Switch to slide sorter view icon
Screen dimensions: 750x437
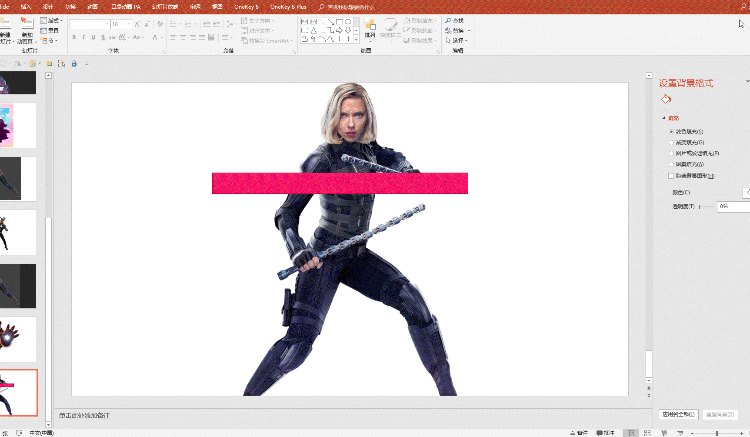pyautogui.click(x=647, y=433)
